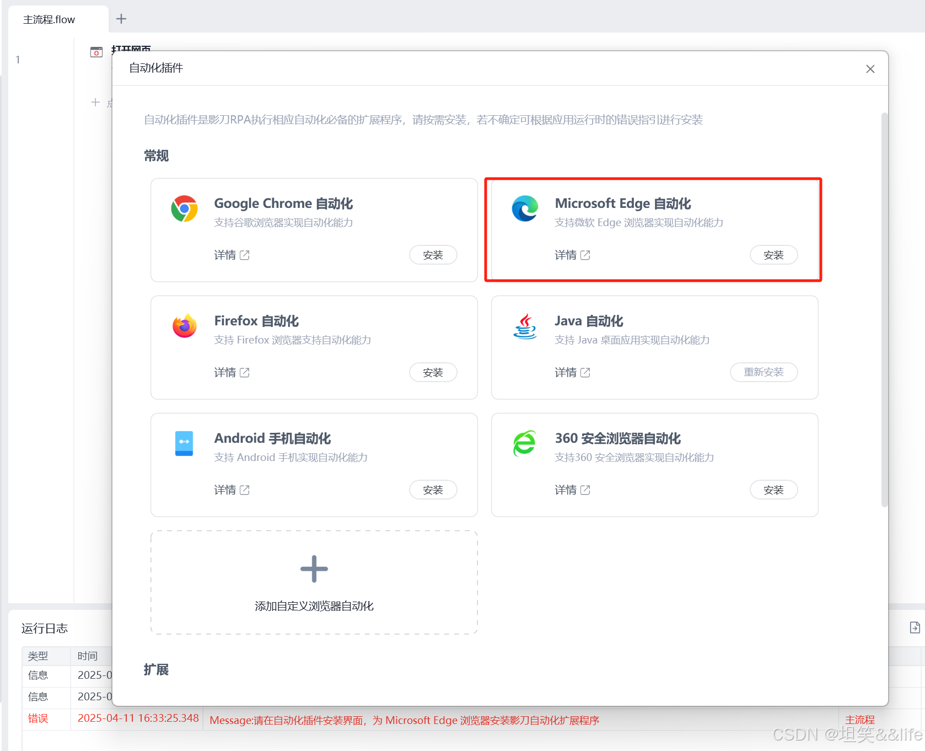925x751 pixels.
Task: Open details link for Firefox automation
Action: [x=232, y=373]
